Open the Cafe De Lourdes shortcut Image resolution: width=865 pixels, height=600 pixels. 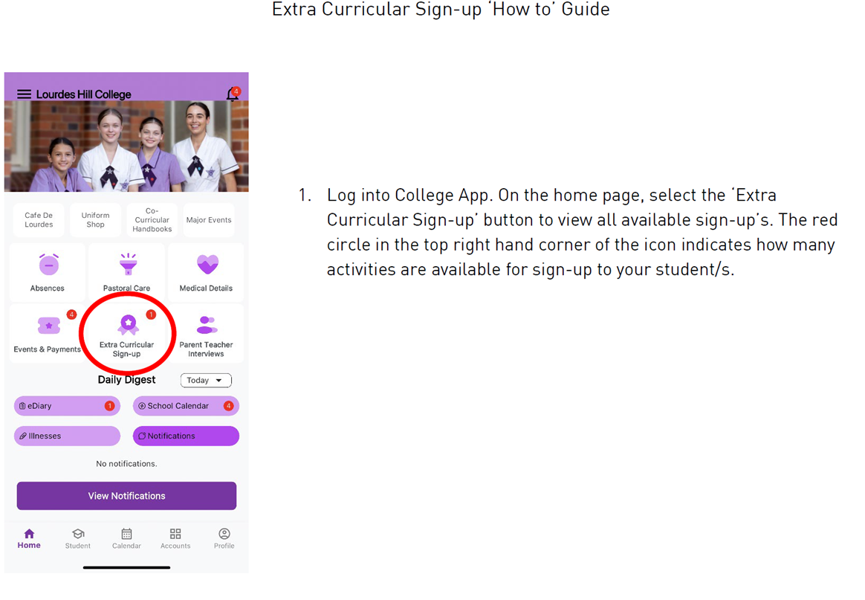click(x=39, y=219)
